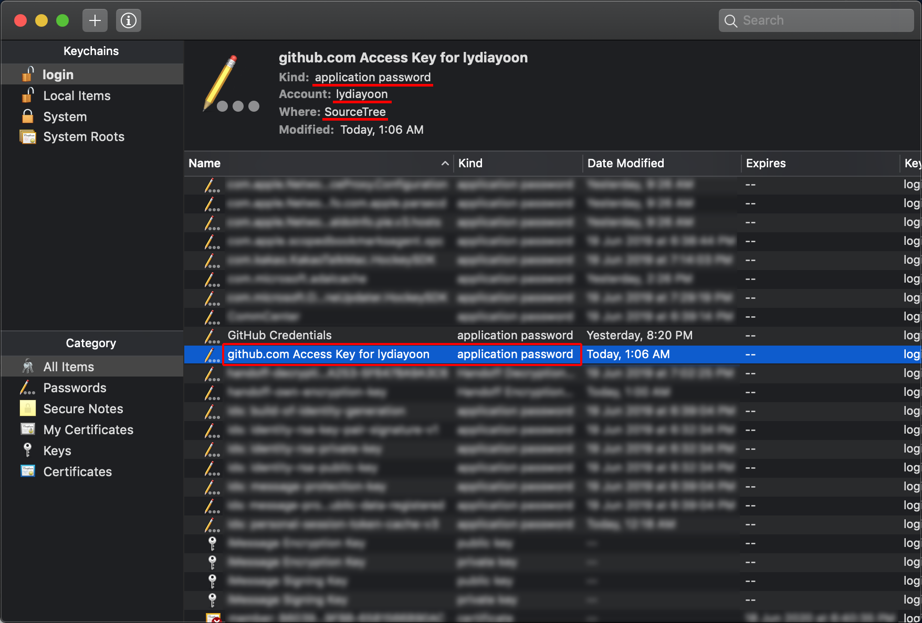The height and width of the screenshot is (623, 922).
Task: Select the login keychain
Action: (92, 74)
